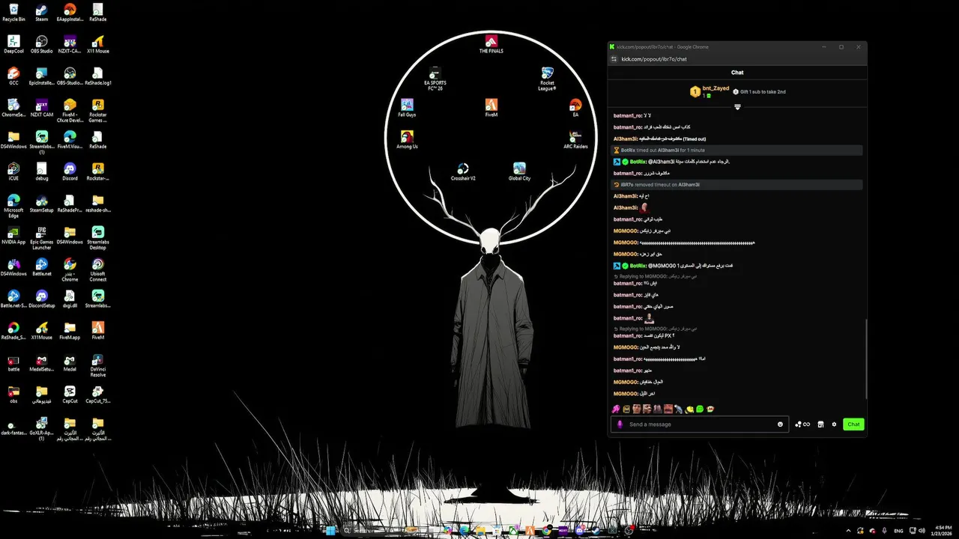959x539 pixels.
Task: Click the Chrome address bar URL
Action: (x=654, y=59)
